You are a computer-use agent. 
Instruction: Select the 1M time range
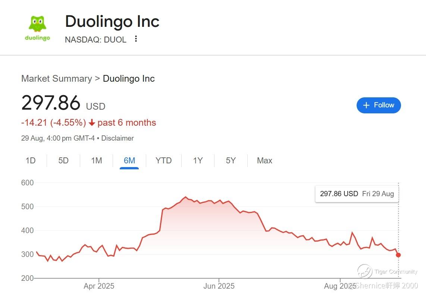[x=97, y=160]
